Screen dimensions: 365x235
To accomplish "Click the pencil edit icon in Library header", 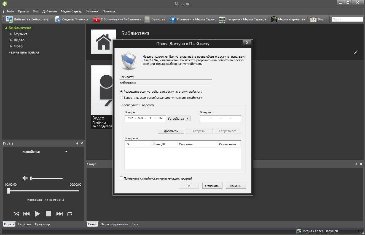I will pos(356,52).
